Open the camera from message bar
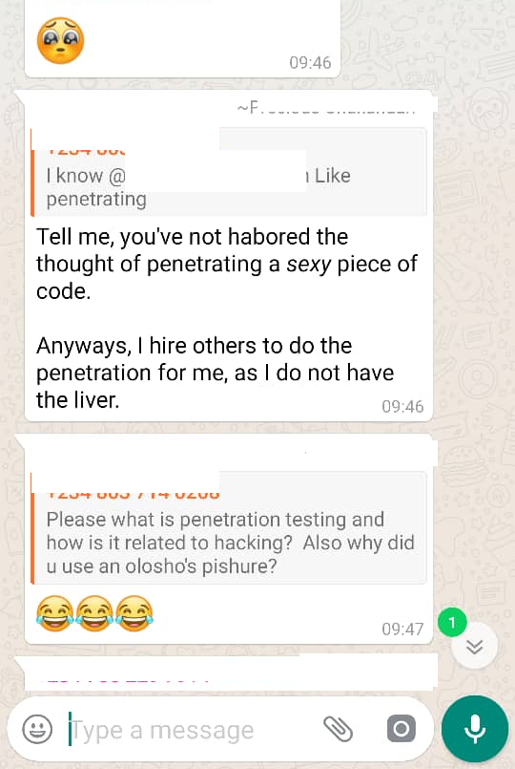Screen dimensions: 515x769 tap(401, 729)
